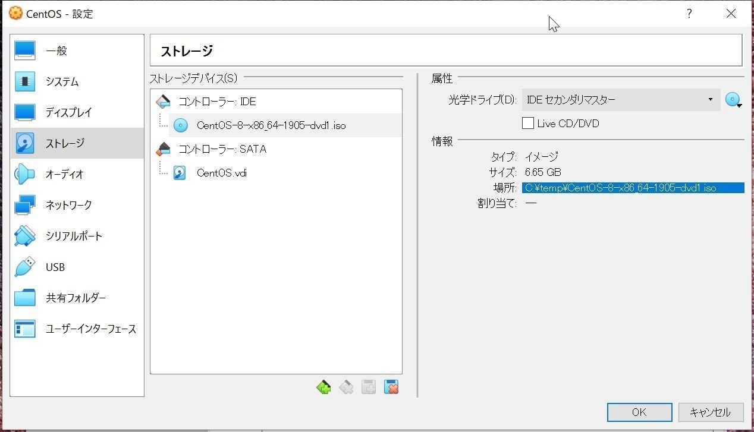The height and width of the screenshot is (432, 754).
Task: Open the システム settings category
Action: point(77,82)
